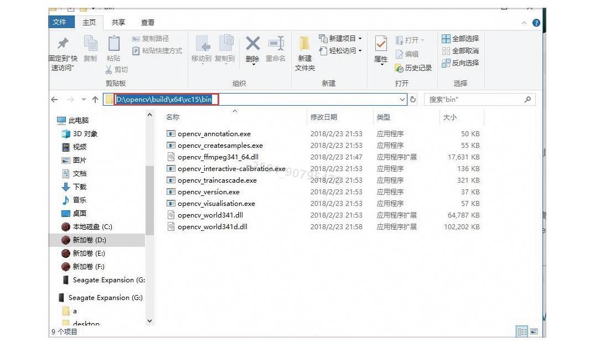Select file opencv_interactive-calibration.exe
The height and width of the screenshot is (346, 595).
pyautogui.click(x=226, y=168)
